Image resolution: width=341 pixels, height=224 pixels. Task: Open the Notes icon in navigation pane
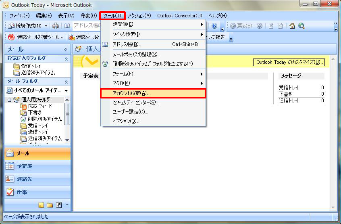coord(41,205)
